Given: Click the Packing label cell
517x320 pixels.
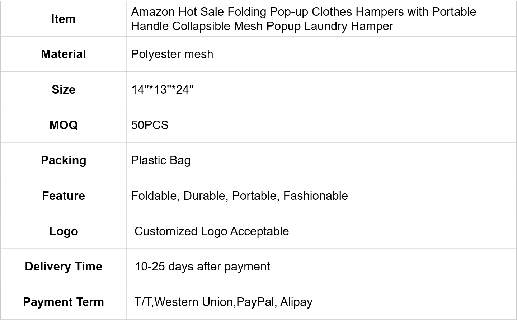Looking at the screenshot, I should pos(63,160).
